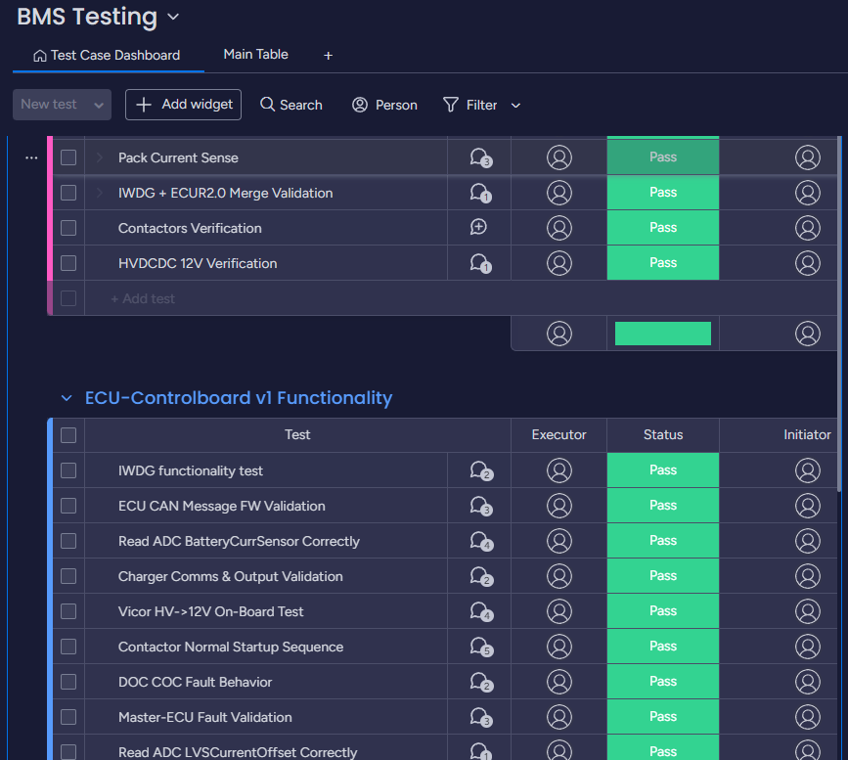Viewport: 848px width, 760px height.
Task: Switch to the Main Table tab
Action: point(255,55)
